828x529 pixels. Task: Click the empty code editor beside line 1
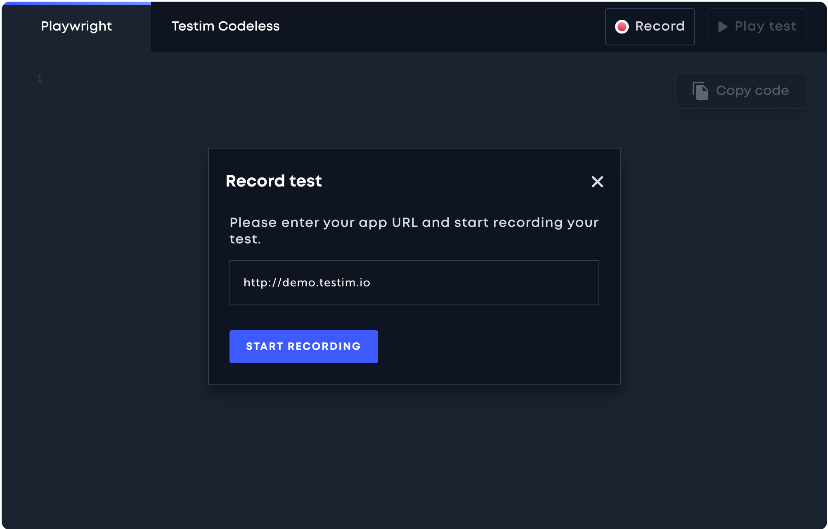point(330,78)
